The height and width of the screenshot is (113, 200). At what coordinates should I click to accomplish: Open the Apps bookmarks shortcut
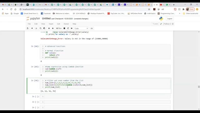pos(5,13)
